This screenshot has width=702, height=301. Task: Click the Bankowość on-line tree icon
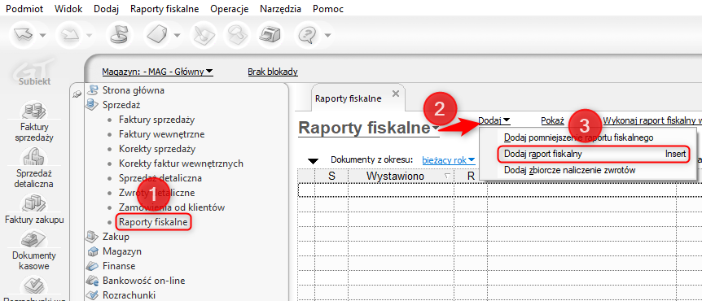click(x=91, y=281)
